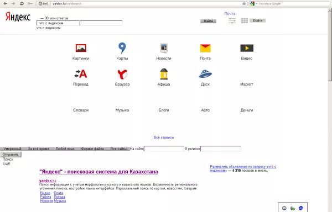Click the browser forward arrow

point(13,4)
